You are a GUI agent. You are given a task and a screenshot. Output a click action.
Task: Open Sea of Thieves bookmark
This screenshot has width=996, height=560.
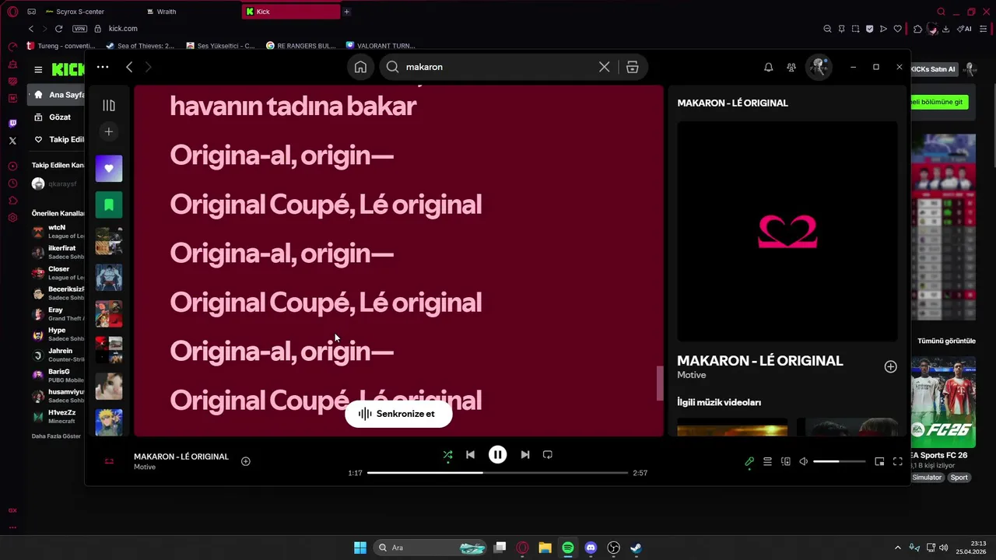click(140, 46)
